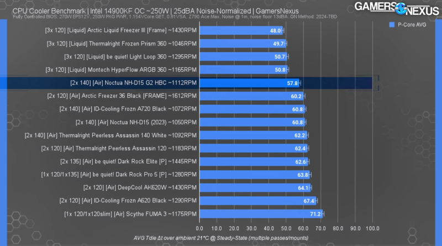Image resolution: width=442 pixels, height=246 pixels.
Task: Click the 50.8 bar value
Action: 280,70
